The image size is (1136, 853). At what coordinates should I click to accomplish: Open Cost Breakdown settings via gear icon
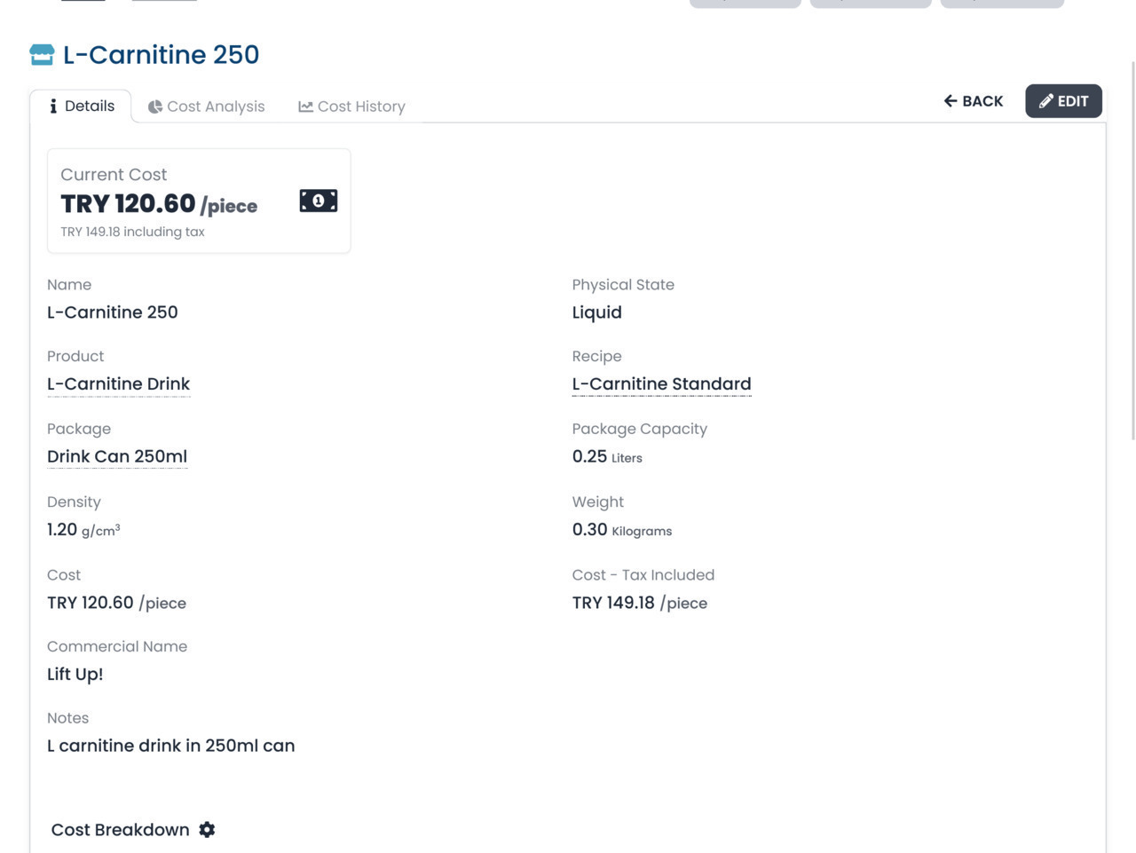(207, 830)
